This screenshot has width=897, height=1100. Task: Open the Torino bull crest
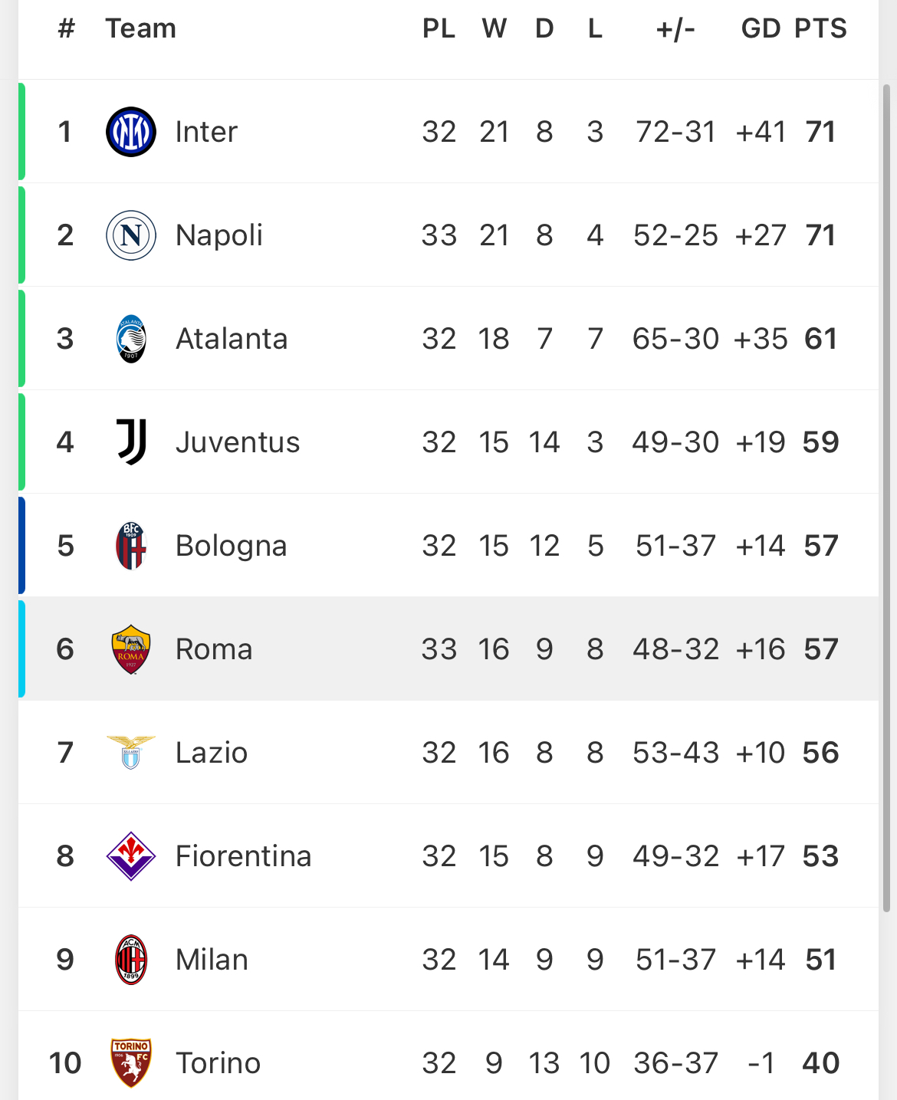[131, 1063]
